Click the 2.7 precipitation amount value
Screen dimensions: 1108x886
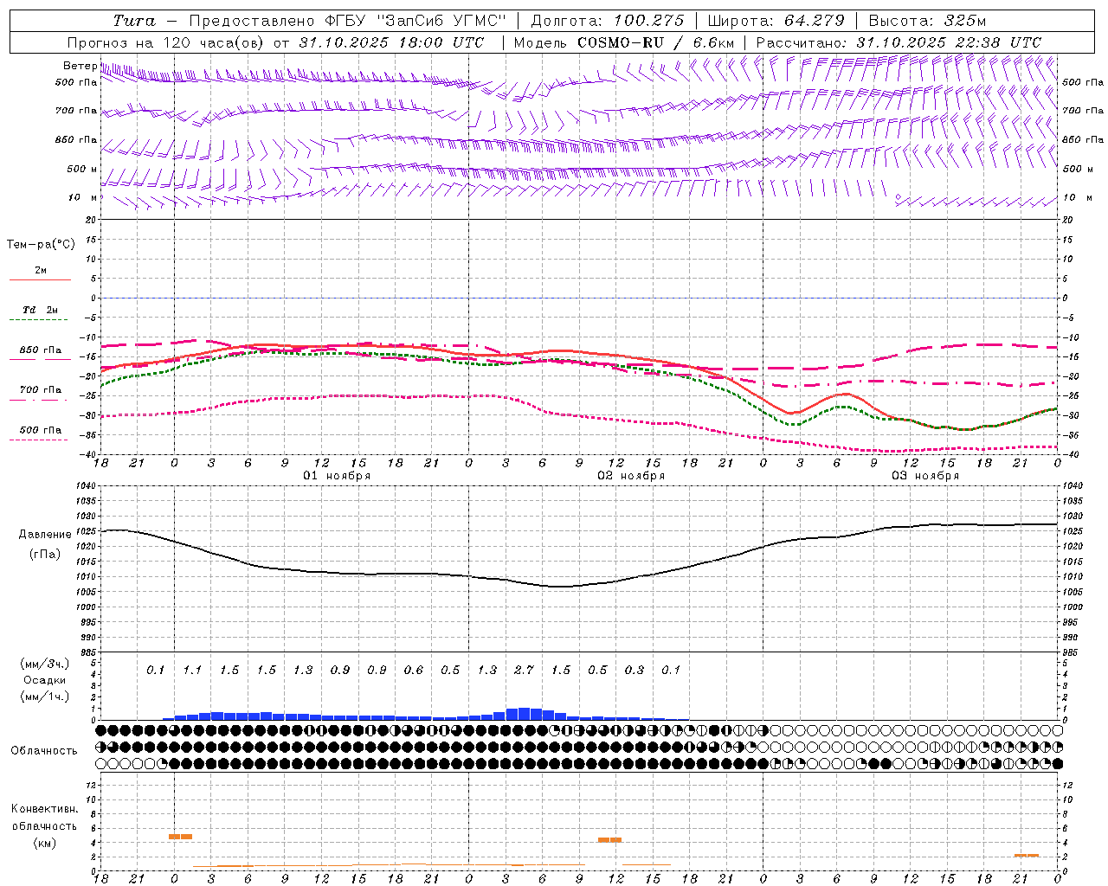click(x=524, y=670)
